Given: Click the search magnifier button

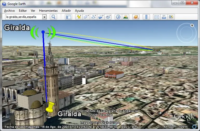Looking at the screenshot, I should 53,17.
